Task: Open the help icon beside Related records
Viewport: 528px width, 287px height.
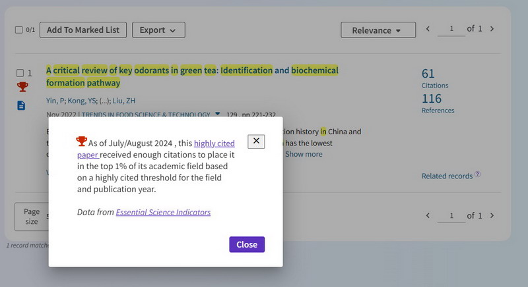Action: point(477,175)
